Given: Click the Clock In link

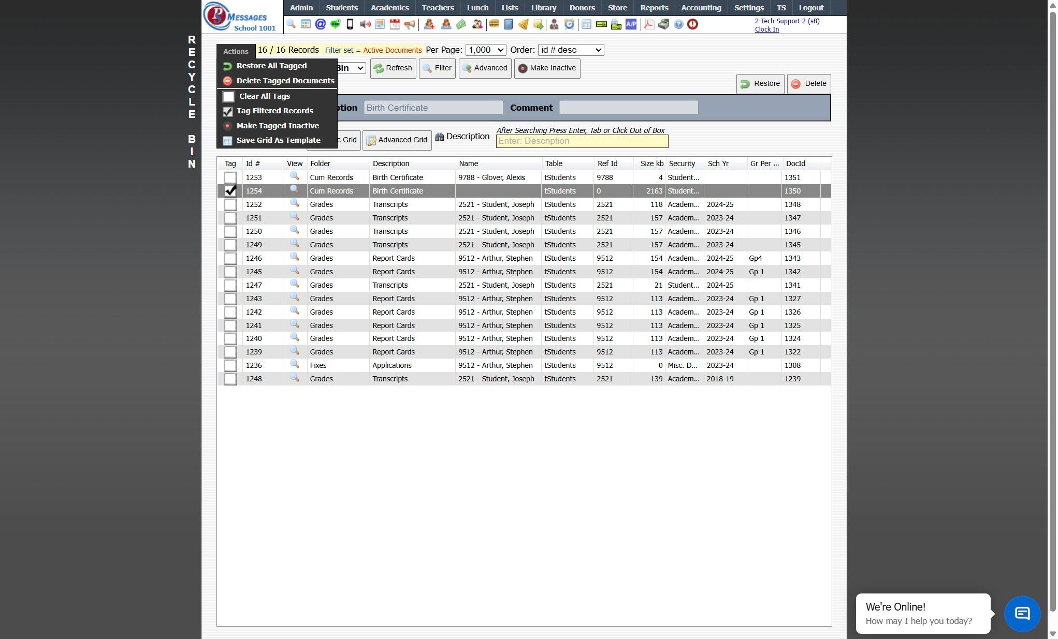Looking at the screenshot, I should pyautogui.click(x=766, y=29).
